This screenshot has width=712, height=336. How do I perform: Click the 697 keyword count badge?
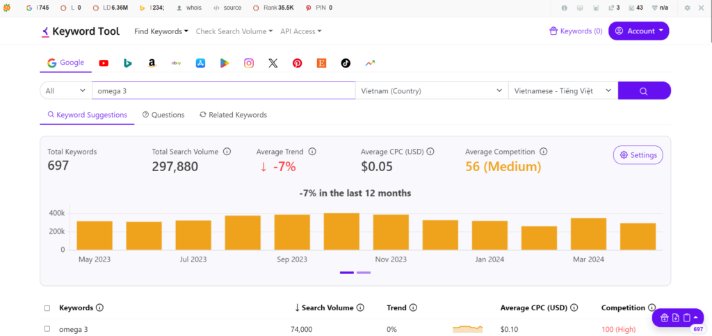pos(698,329)
